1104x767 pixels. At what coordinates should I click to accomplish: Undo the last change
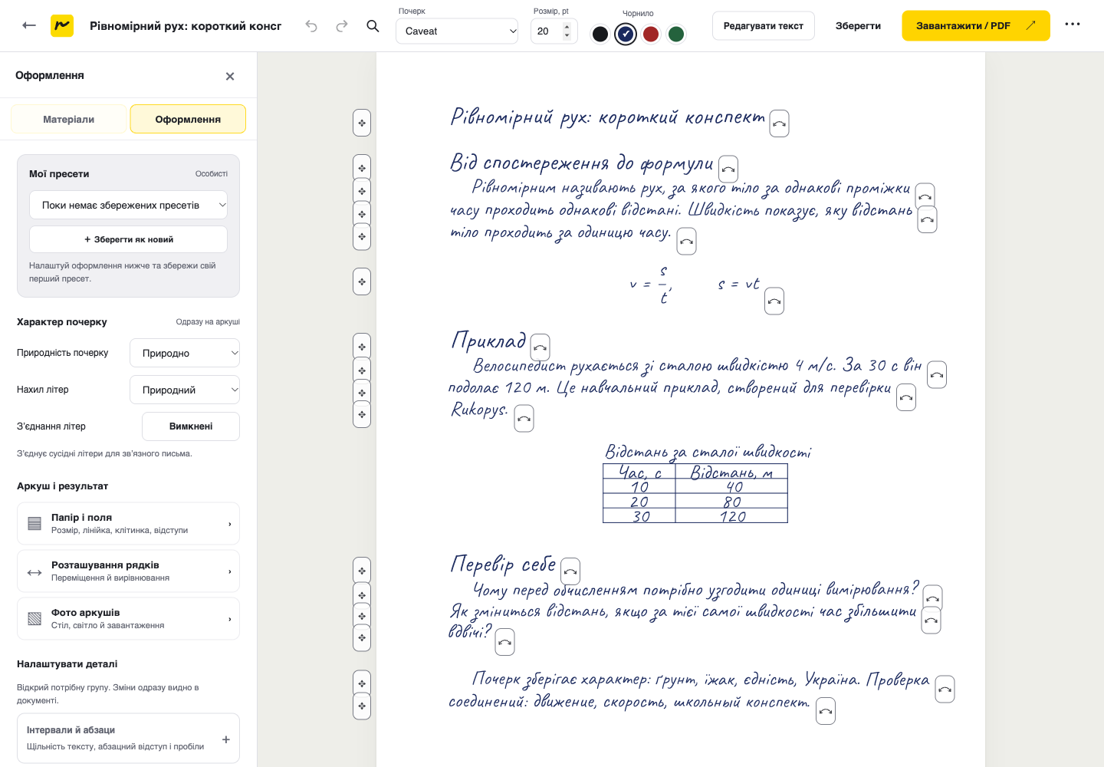tap(311, 26)
